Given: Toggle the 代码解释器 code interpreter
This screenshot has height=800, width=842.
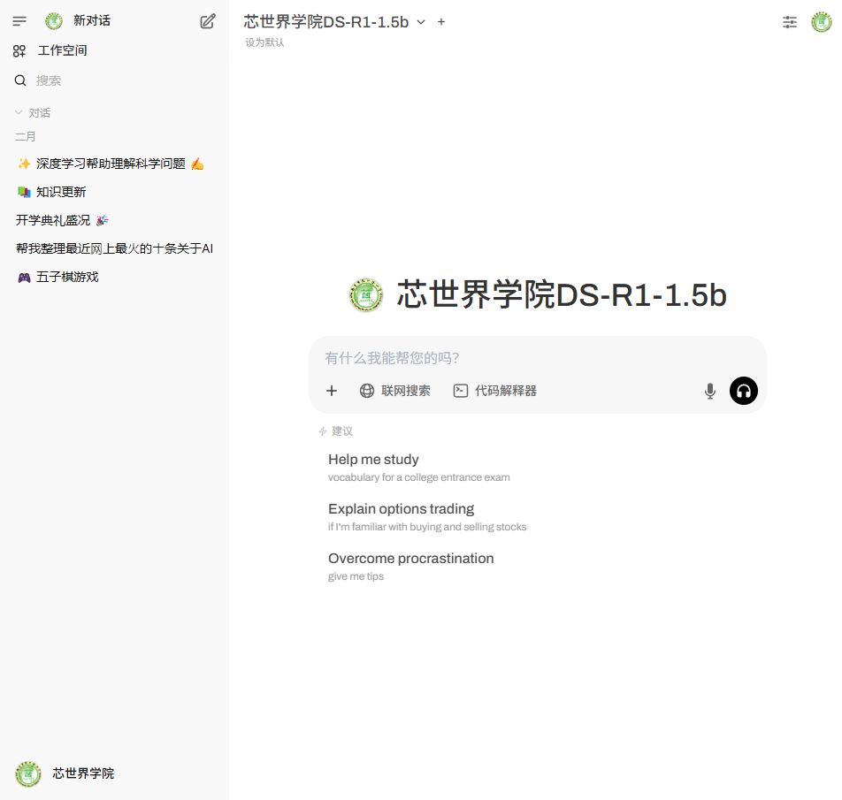Looking at the screenshot, I should point(495,391).
